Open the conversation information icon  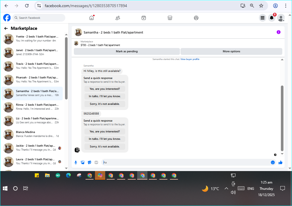click(278, 32)
